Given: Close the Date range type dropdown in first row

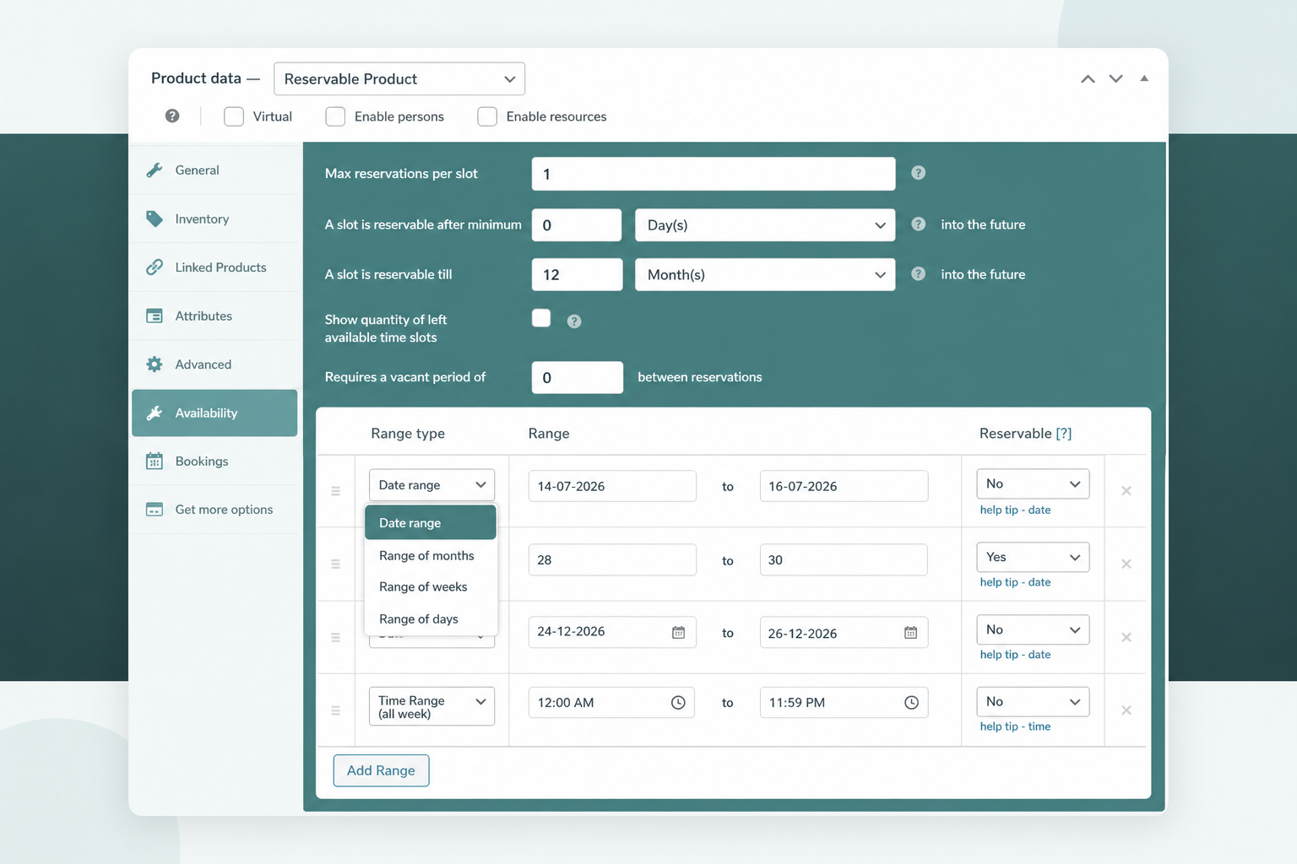Looking at the screenshot, I should point(431,485).
